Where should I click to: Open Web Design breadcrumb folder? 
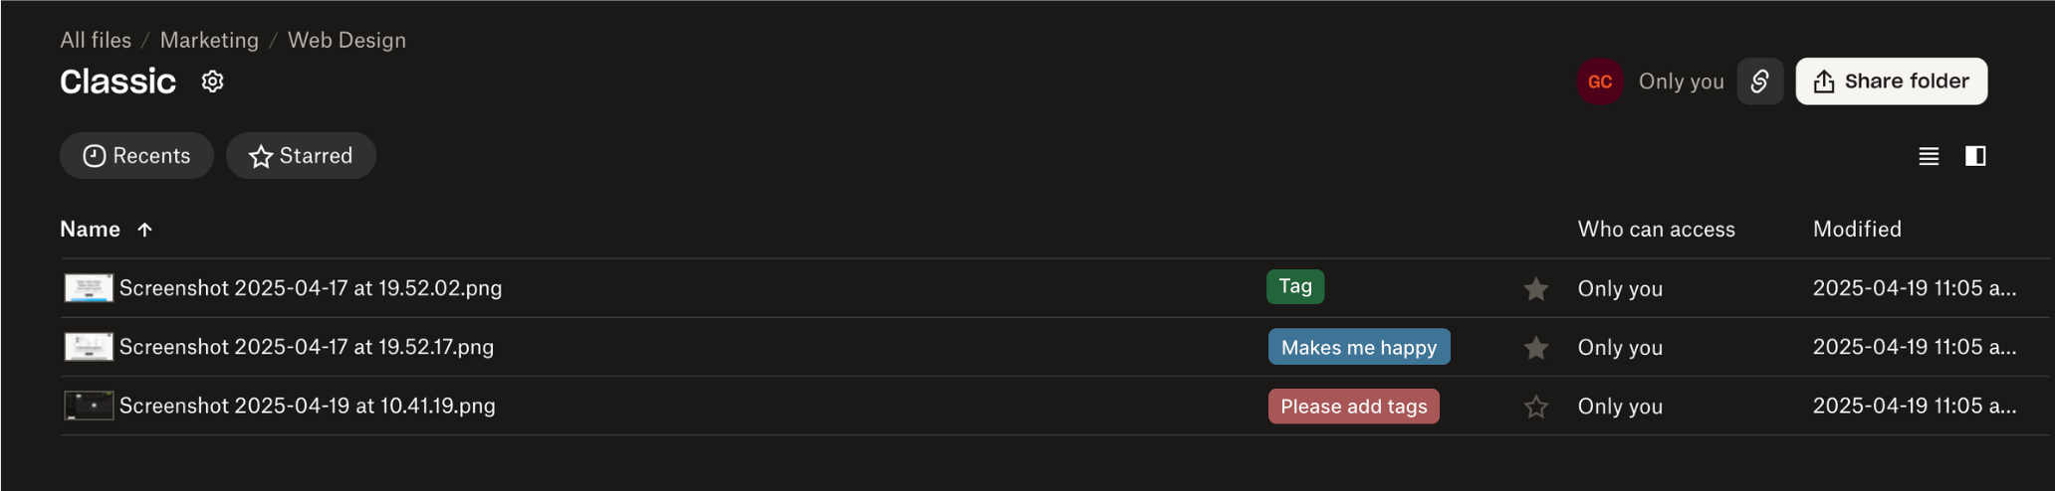[346, 41]
